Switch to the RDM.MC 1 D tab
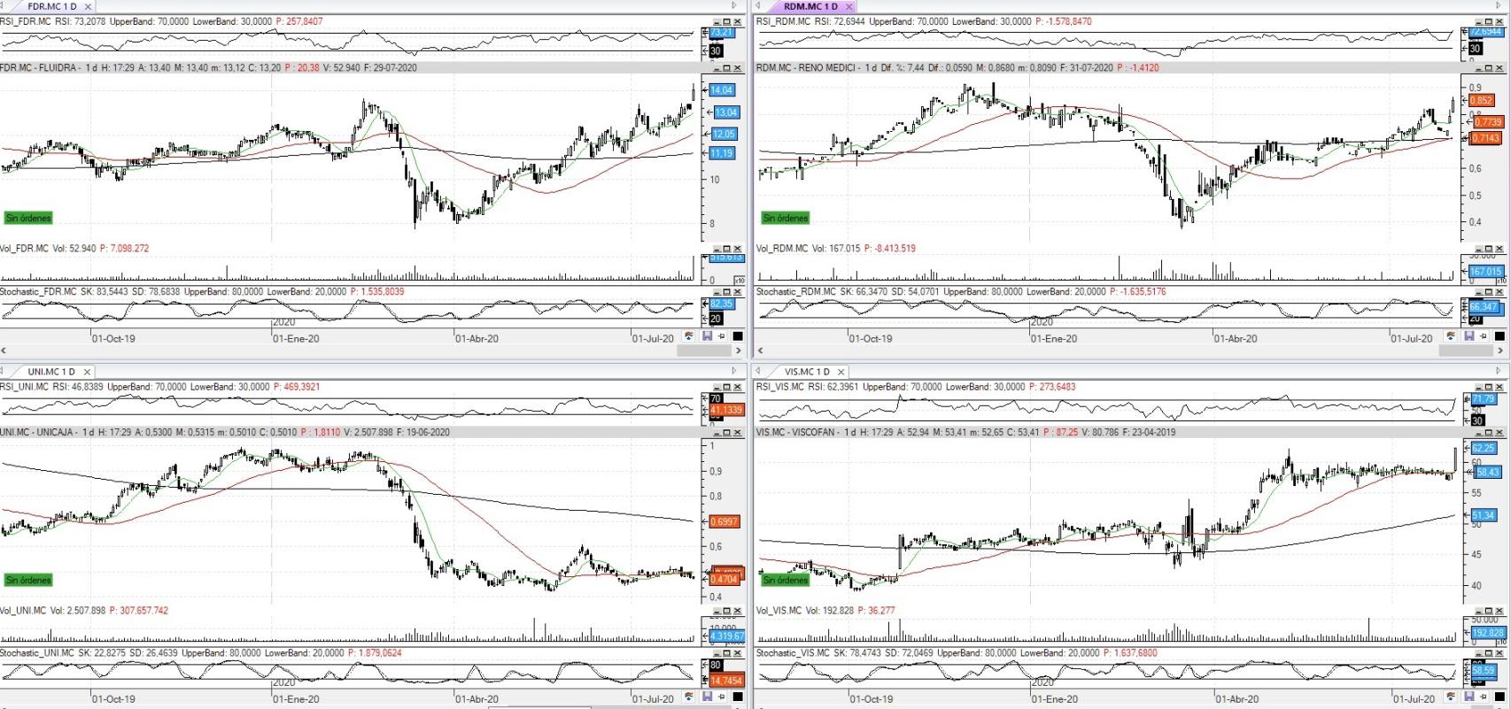This screenshot has height=709, width=1511. [x=810, y=6]
